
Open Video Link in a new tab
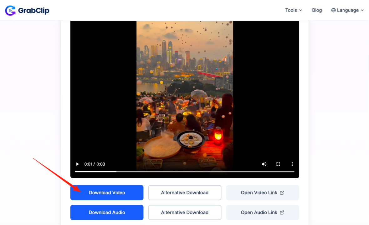point(259,192)
